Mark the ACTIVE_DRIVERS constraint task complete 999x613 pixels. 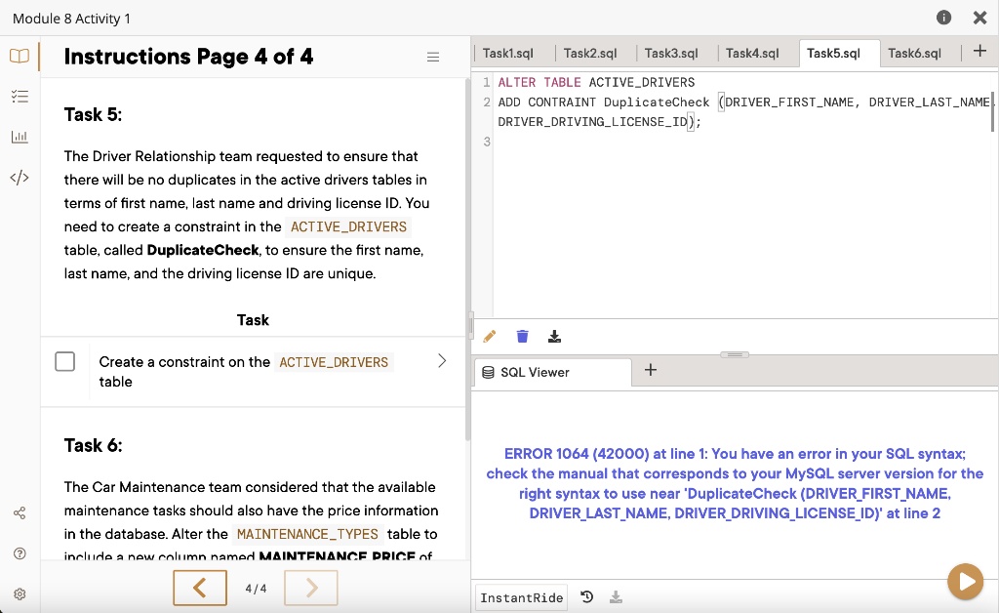pos(64,361)
